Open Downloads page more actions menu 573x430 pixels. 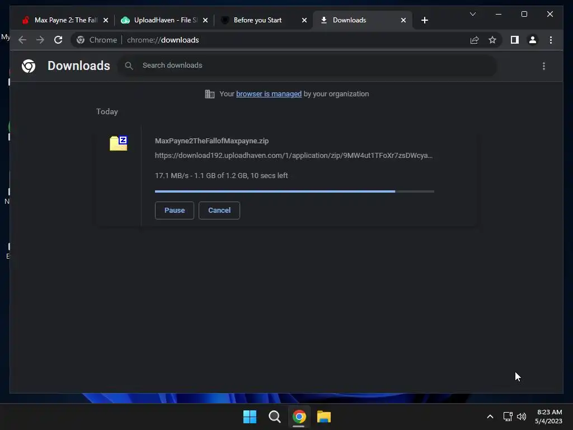[544, 66]
